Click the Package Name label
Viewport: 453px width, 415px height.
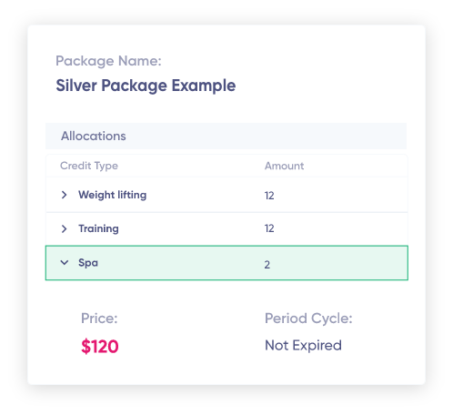(108, 61)
